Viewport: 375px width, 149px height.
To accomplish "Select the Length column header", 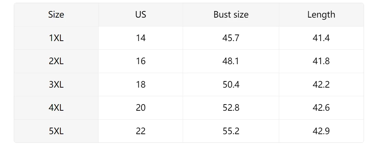I will 321,14.
